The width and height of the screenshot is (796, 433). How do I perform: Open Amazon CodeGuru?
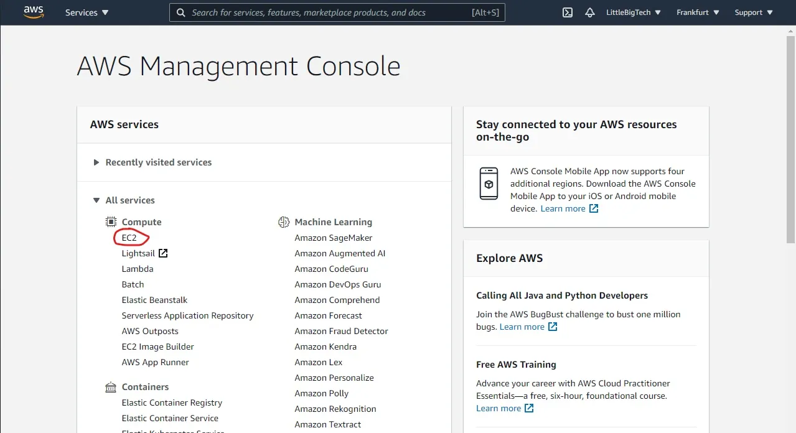[x=332, y=269]
